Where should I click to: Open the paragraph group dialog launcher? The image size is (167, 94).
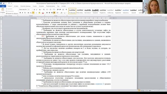[x=67, y=16]
